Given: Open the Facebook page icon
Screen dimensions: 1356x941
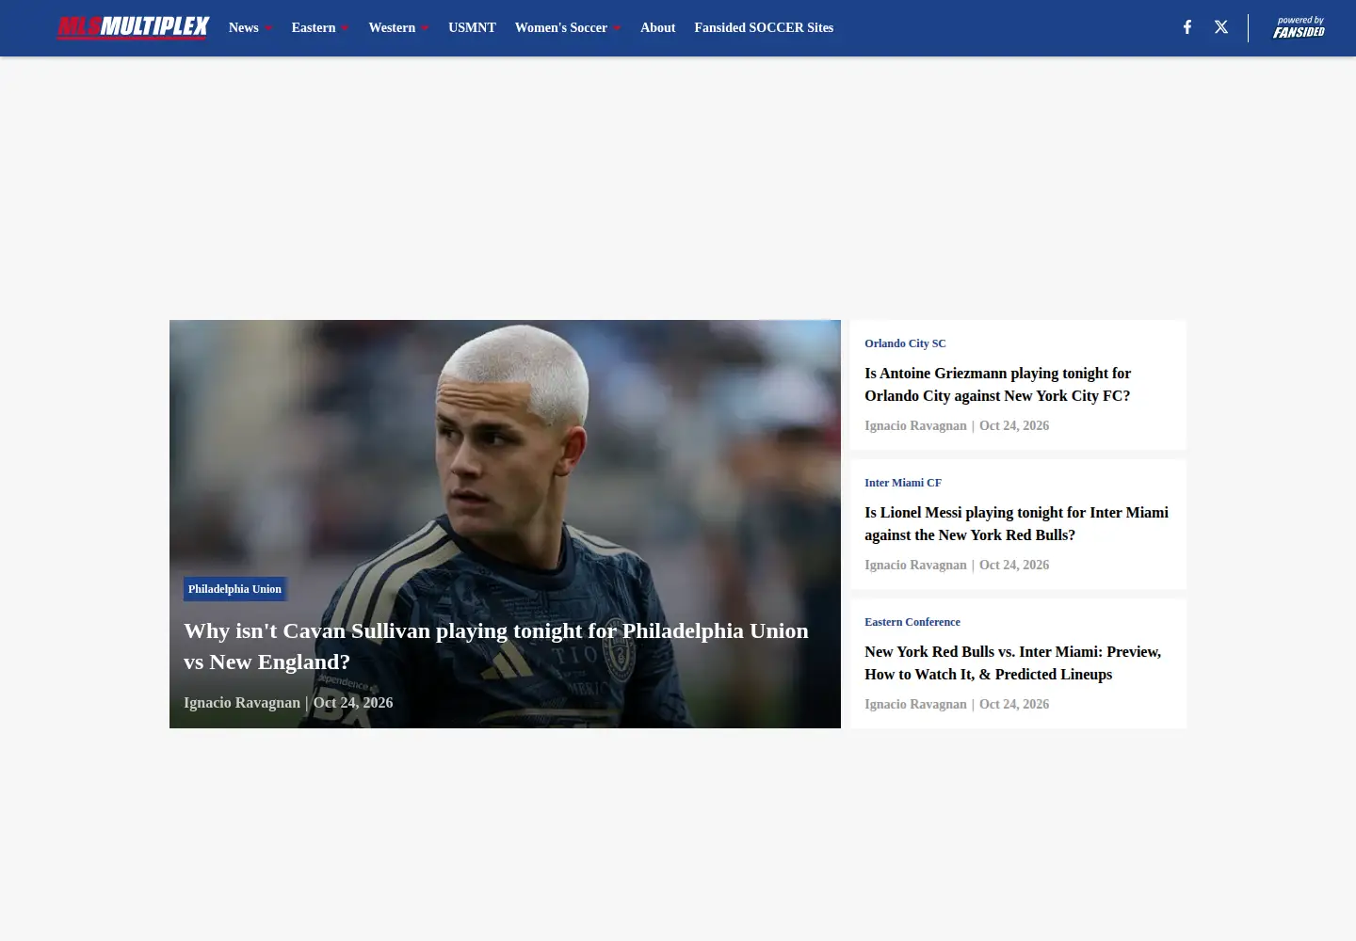Looking at the screenshot, I should point(1187,27).
